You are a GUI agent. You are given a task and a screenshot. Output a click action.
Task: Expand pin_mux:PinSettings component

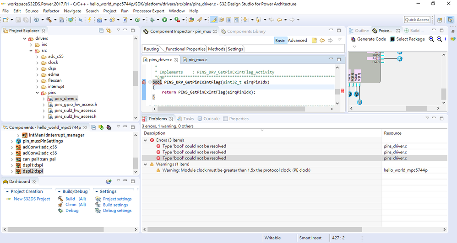12,141
